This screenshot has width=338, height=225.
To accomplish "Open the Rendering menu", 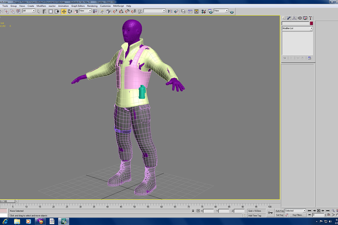I will pyautogui.click(x=92, y=6).
